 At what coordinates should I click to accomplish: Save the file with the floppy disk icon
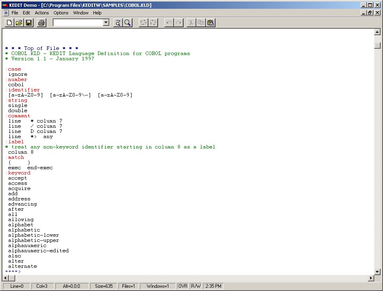click(29, 23)
